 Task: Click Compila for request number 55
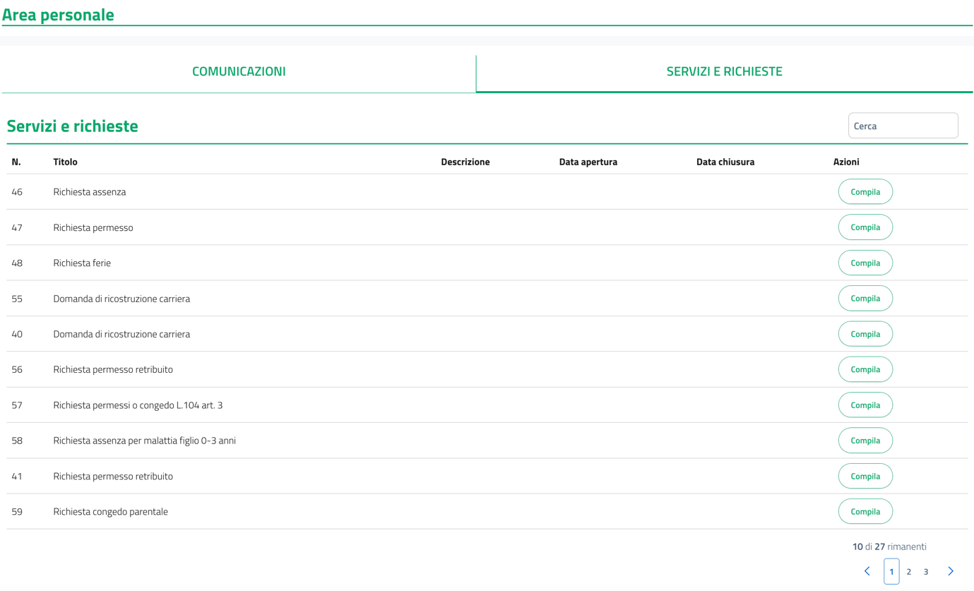tap(865, 298)
